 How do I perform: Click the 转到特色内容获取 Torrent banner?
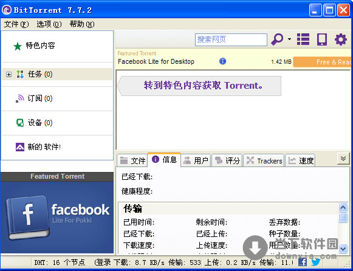199,86
